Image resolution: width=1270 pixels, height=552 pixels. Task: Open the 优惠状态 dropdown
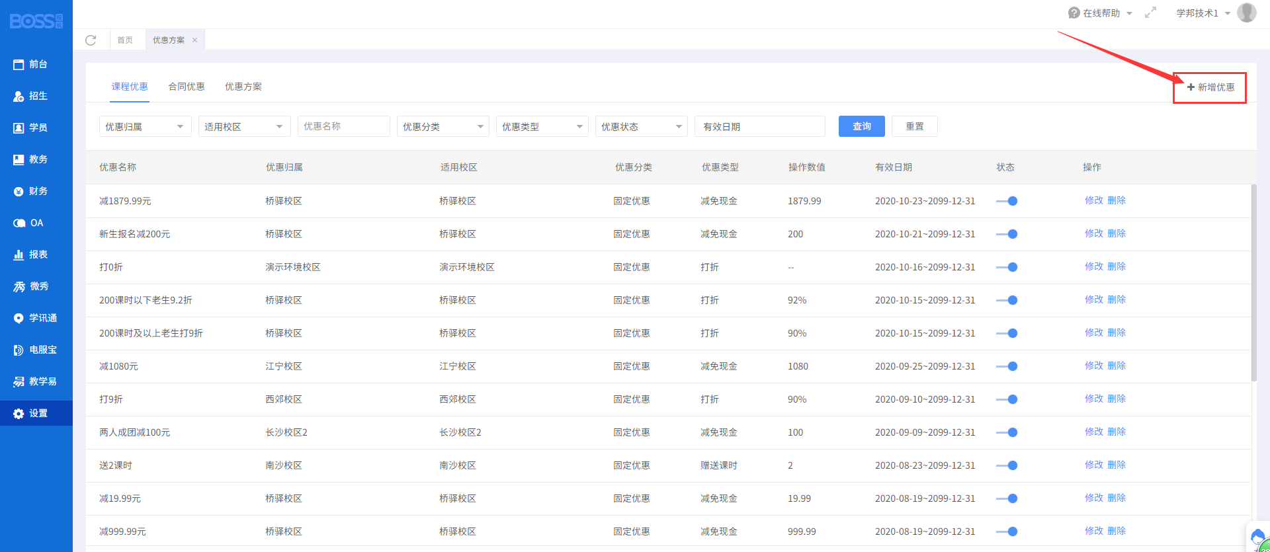(642, 126)
